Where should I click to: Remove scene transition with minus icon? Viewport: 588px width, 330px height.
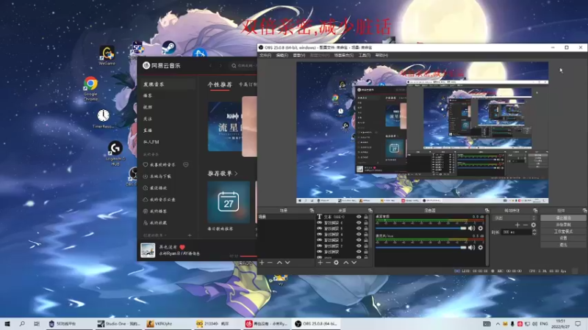(x=526, y=225)
